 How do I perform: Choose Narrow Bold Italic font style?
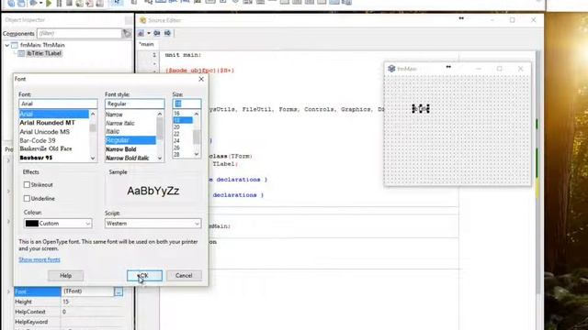(x=127, y=159)
